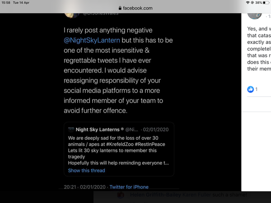
Task: Open the Night Sky Lanterns quoted tweet avatar
Action: point(71,129)
